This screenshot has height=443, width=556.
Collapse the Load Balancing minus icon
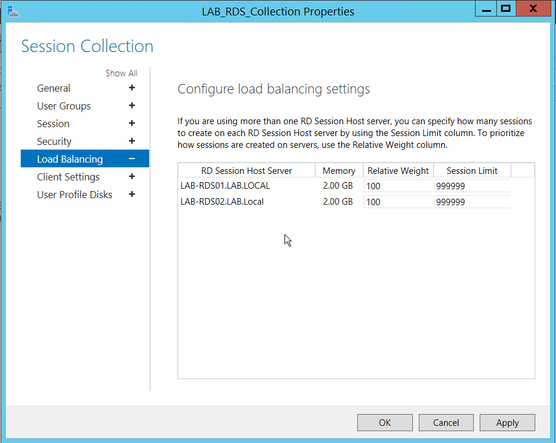pyautogui.click(x=131, y=159)
